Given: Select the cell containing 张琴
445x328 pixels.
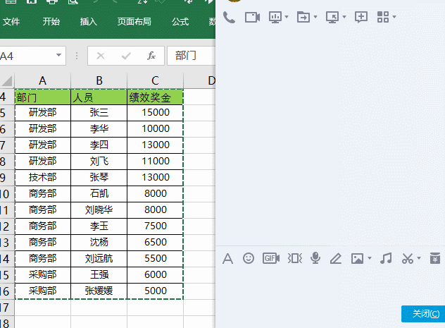Looking at the screenshot, I should [x=99, y=178].
